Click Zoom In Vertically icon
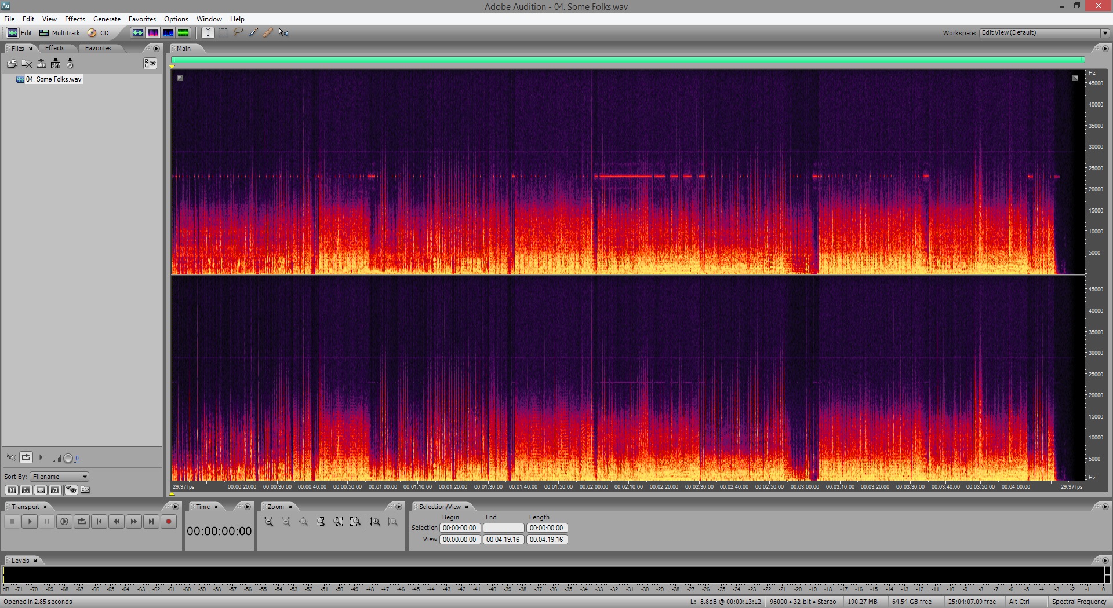The height and width of the screenshot is (608, 1113). tap(375, 522)
